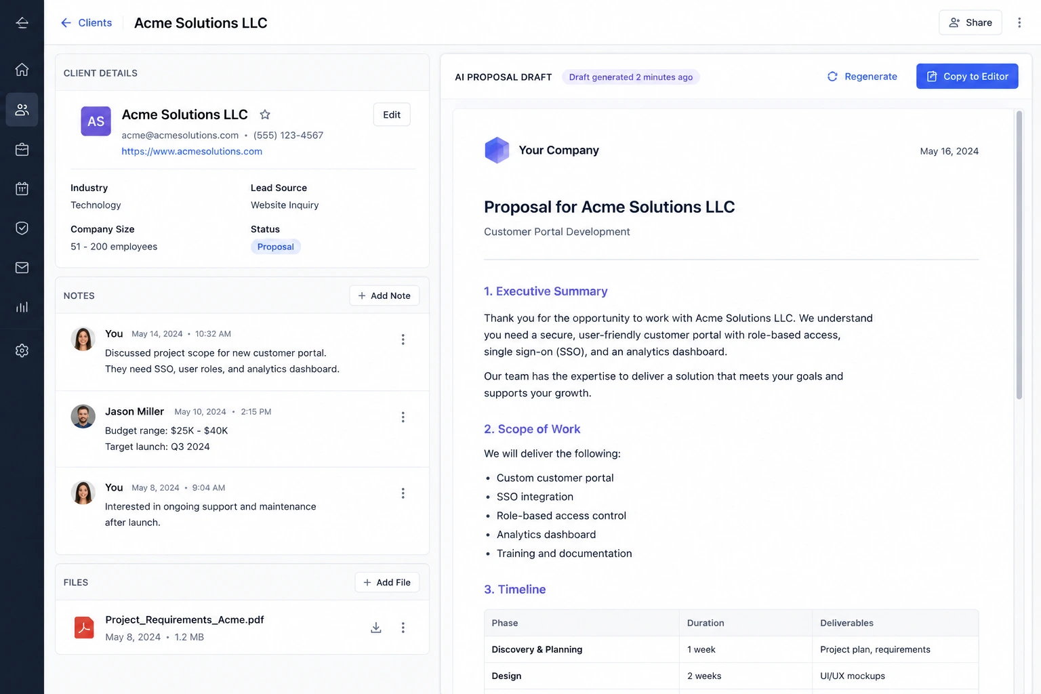The height and width of the screenshot is (694, 1041).
Task: Click the Website Inquiry lead source value
Action: [x=285, y=205]
